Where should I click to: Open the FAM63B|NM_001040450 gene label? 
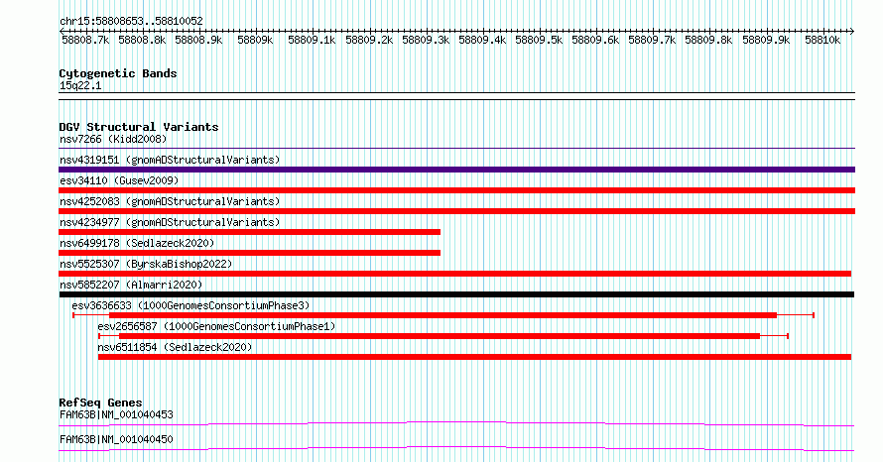click(x=116, y=439)
